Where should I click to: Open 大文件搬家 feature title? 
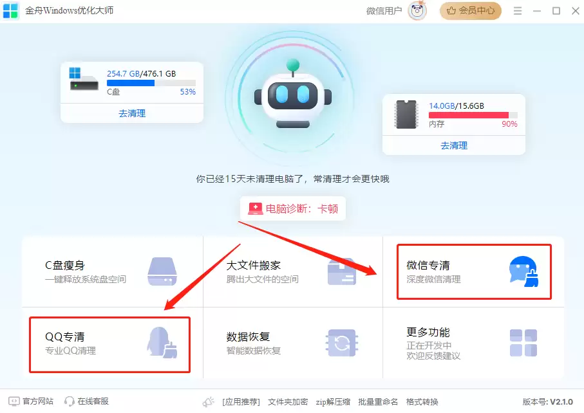[253, 265]
